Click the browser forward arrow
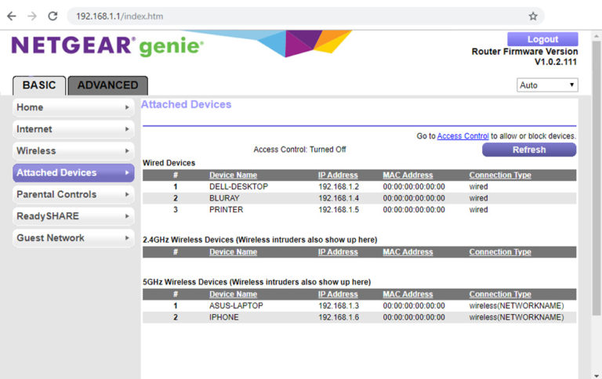602x379 pixels. coord(32,16)
